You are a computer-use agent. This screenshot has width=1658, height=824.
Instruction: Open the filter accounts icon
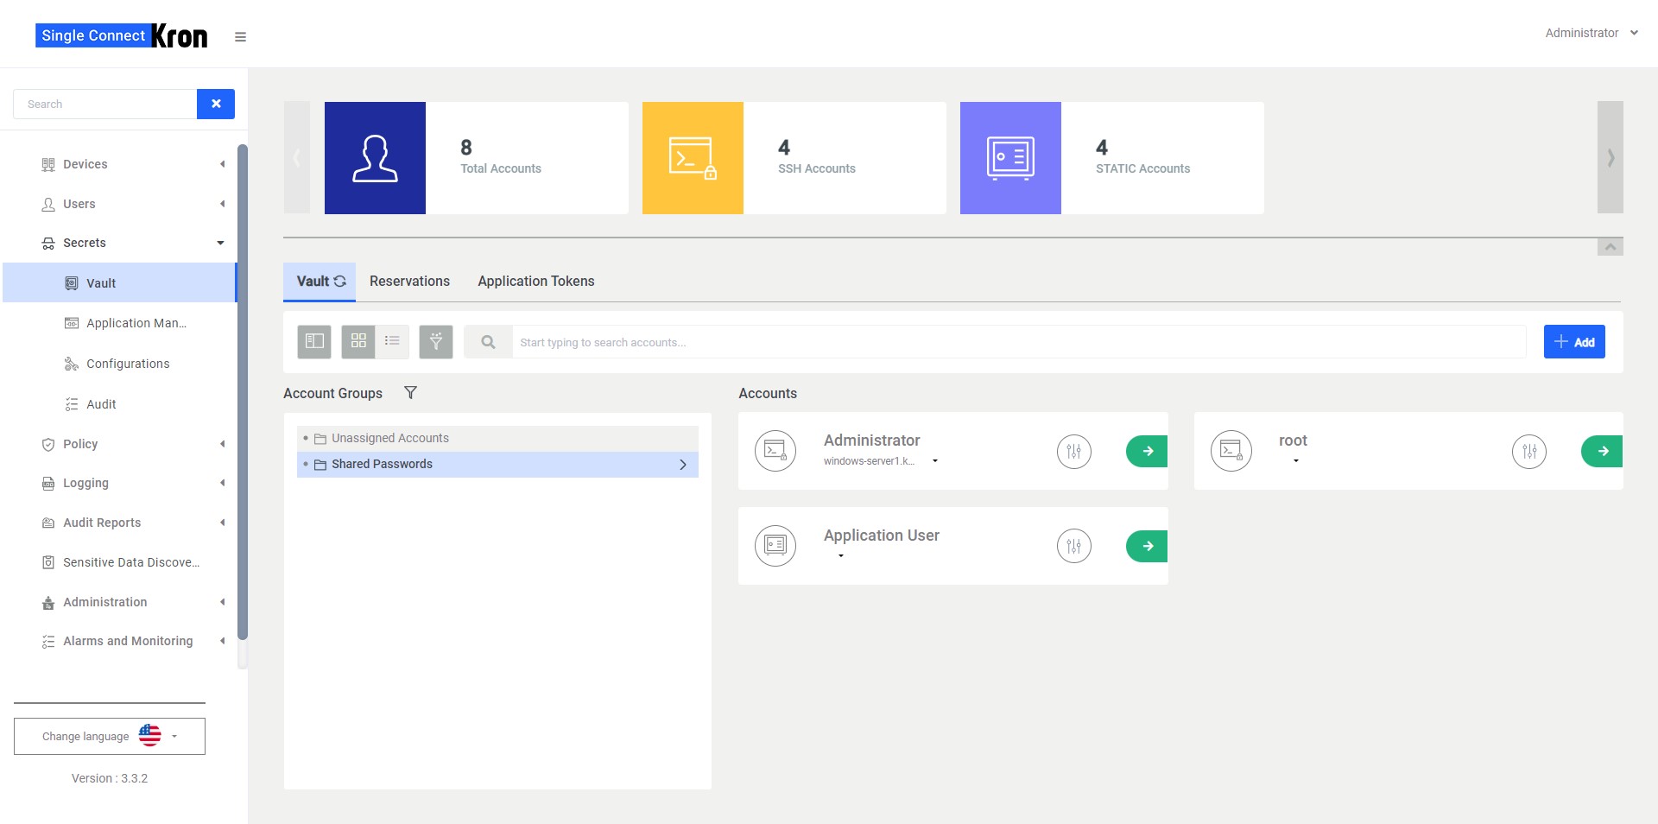coord(435,341)
